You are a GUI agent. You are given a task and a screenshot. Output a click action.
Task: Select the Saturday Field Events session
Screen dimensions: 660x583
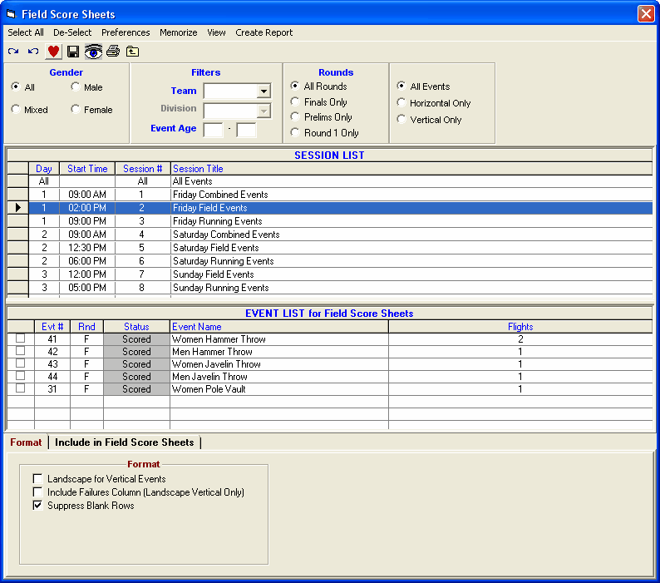coord(341,248)
